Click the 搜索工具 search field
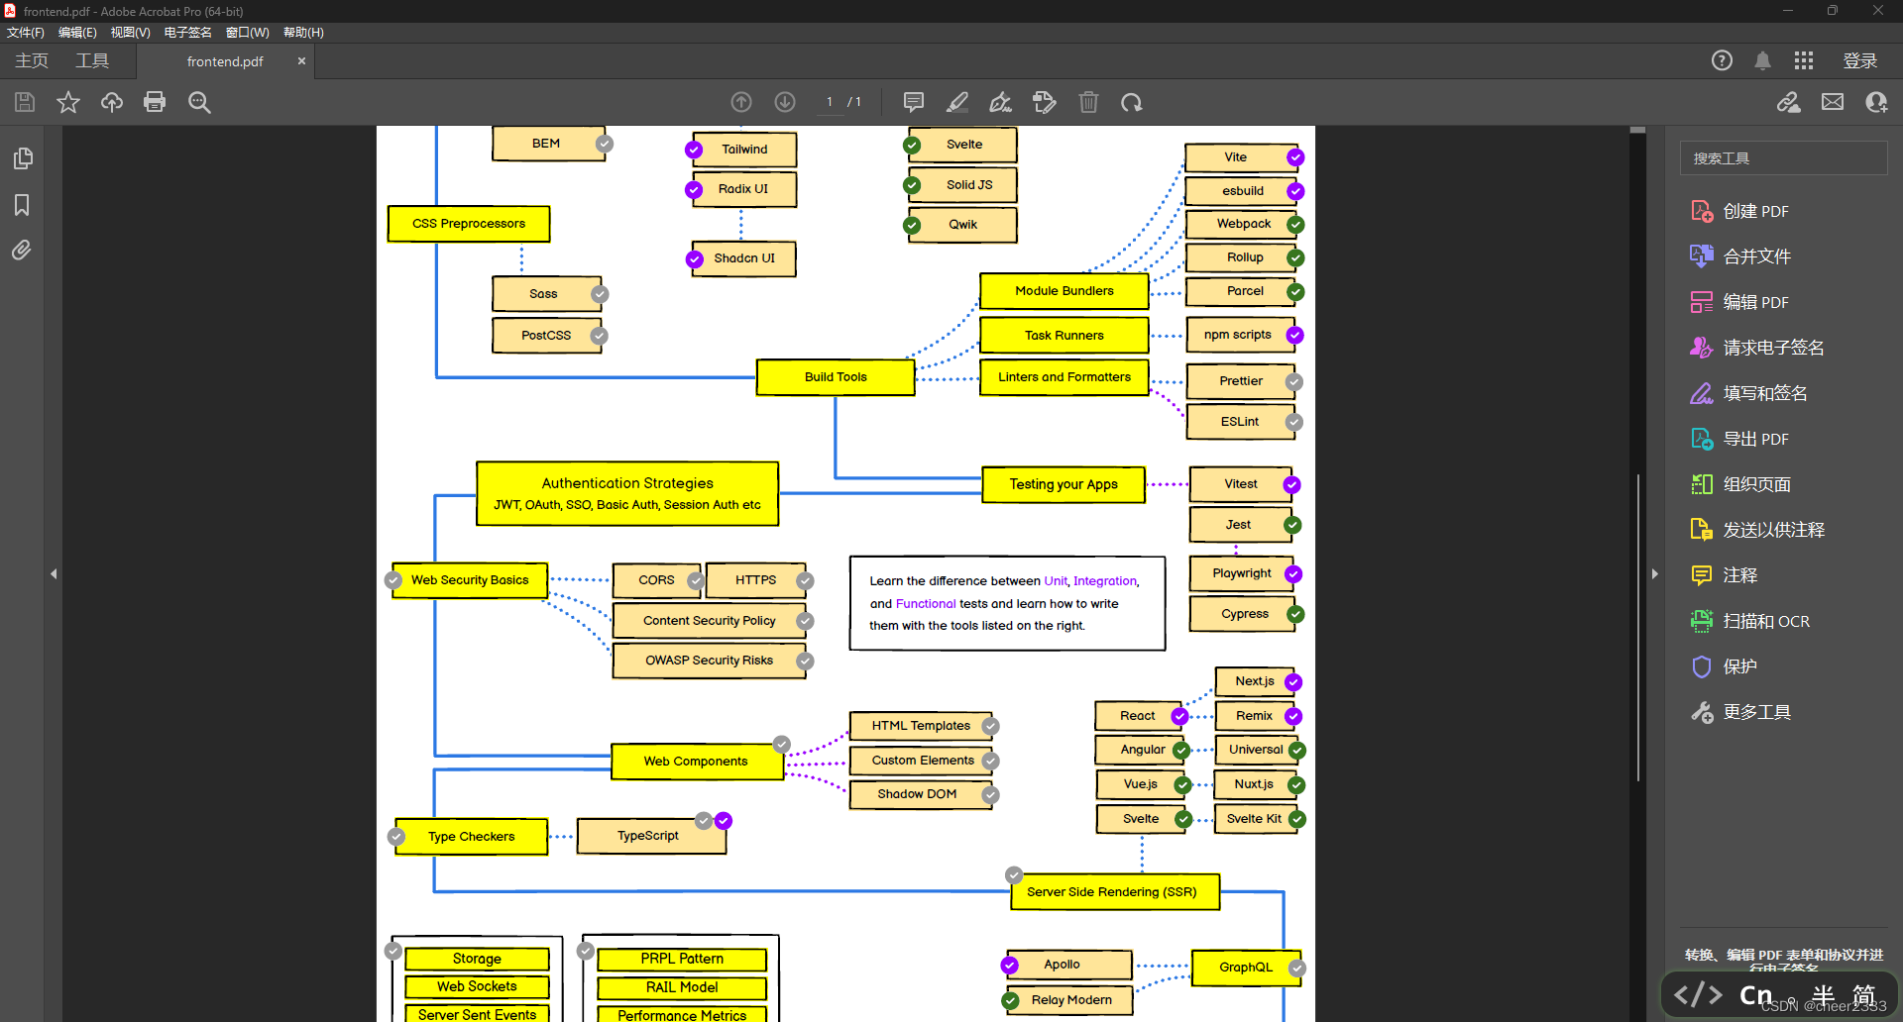This screenshot has width=1903, height=1022. pyautogui.click(x=1783, y=158)
